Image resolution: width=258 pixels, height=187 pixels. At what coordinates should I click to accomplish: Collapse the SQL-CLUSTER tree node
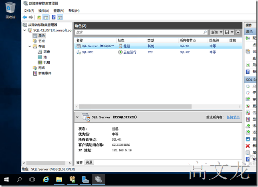click(x=25, y=30)
